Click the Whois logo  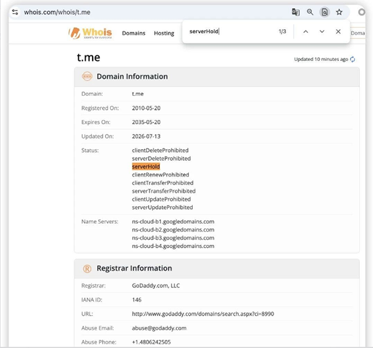point(90,33)
